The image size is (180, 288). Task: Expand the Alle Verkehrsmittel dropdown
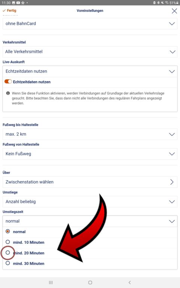[x=90, y=52]
